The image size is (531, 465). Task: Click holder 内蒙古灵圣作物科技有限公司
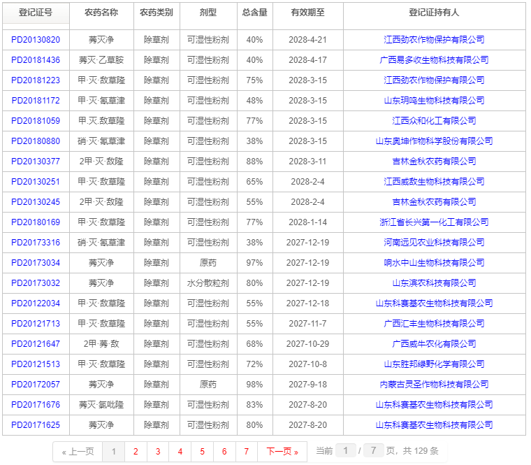434,385
